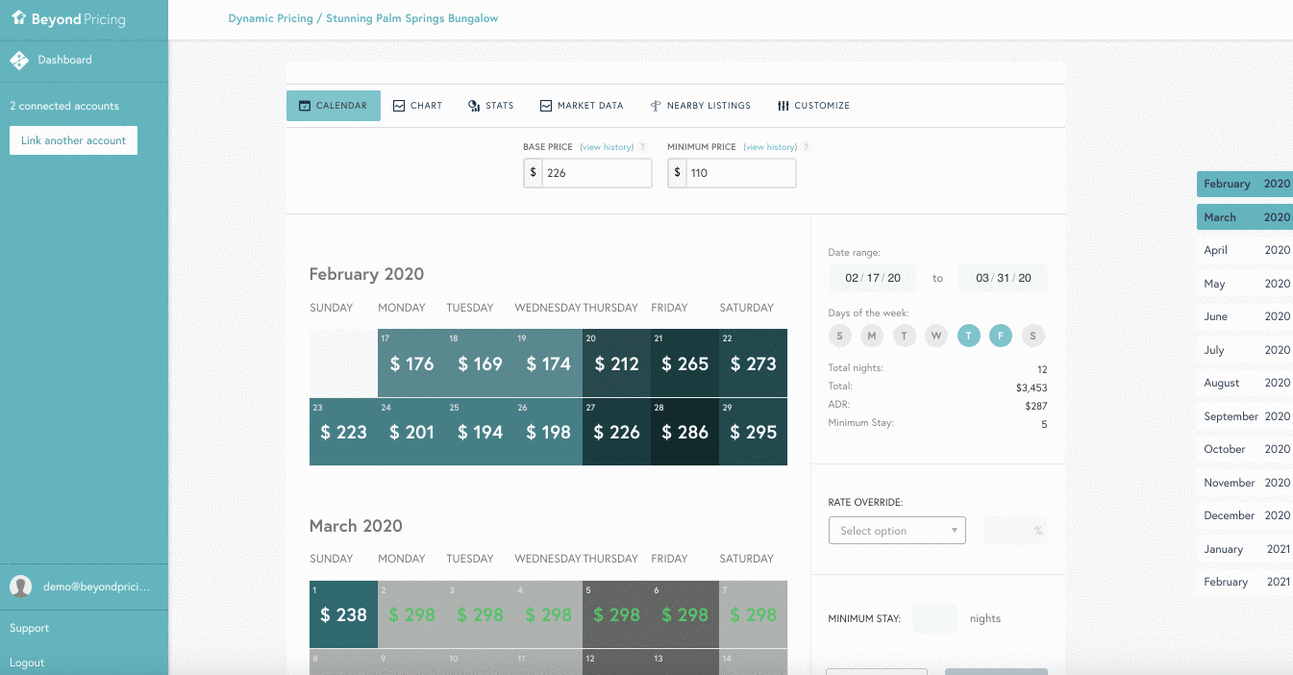Jump to May 2020 in month list
1293x675 pixels.
[x=1245, y=284]
